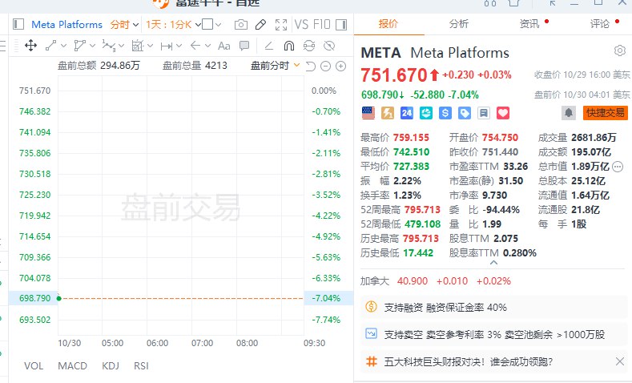Viewport: 632px width, 383px height.
Task: Select the Aa text annotation tool
Action: pyautogui.click(x=224, y=46)
